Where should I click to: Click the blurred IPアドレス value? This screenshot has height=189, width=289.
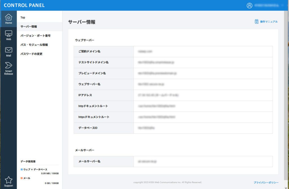point(158,95)
